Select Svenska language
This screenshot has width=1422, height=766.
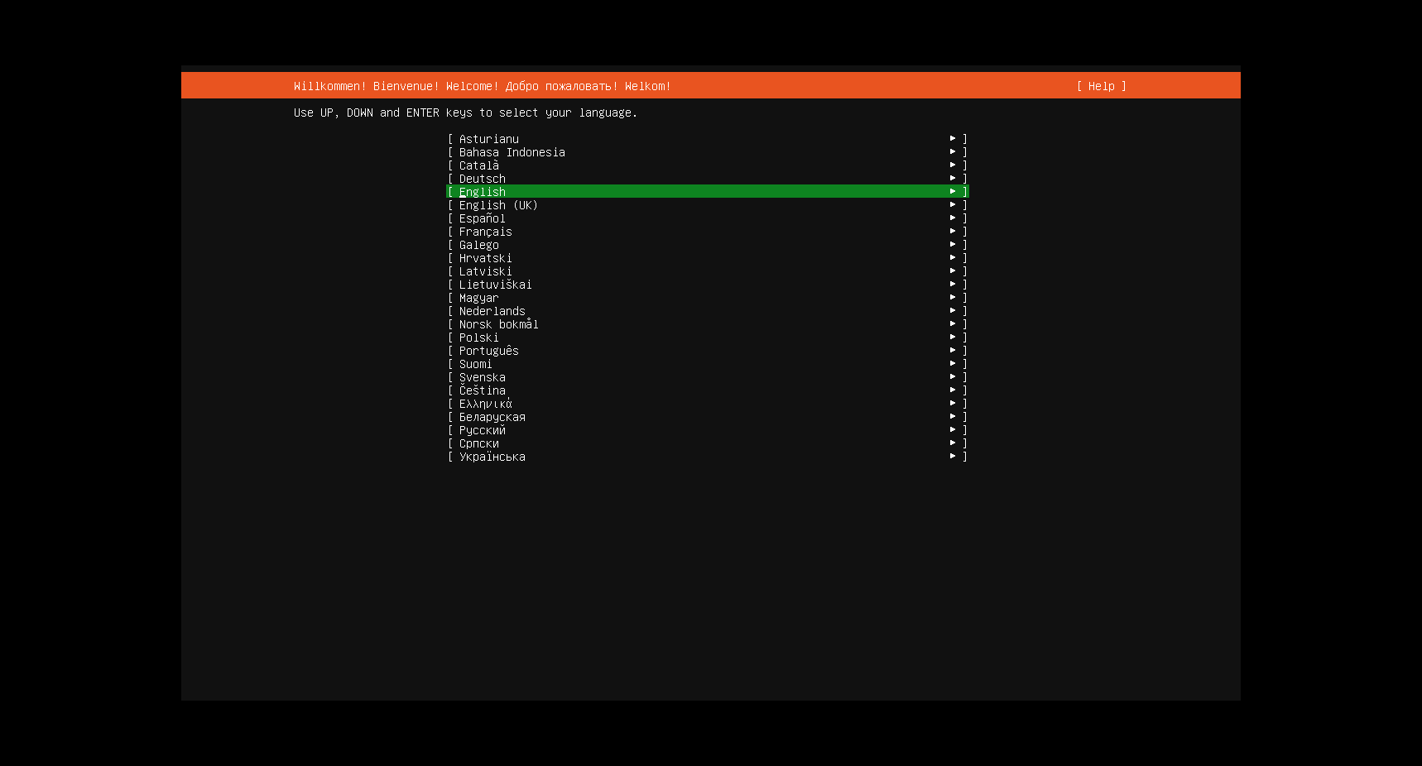708,377
